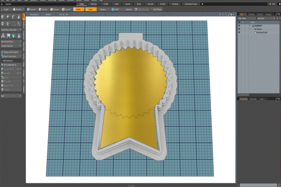Select the Teapot primitive tool
Screen dimensions: 281x187
pos(8,24)
